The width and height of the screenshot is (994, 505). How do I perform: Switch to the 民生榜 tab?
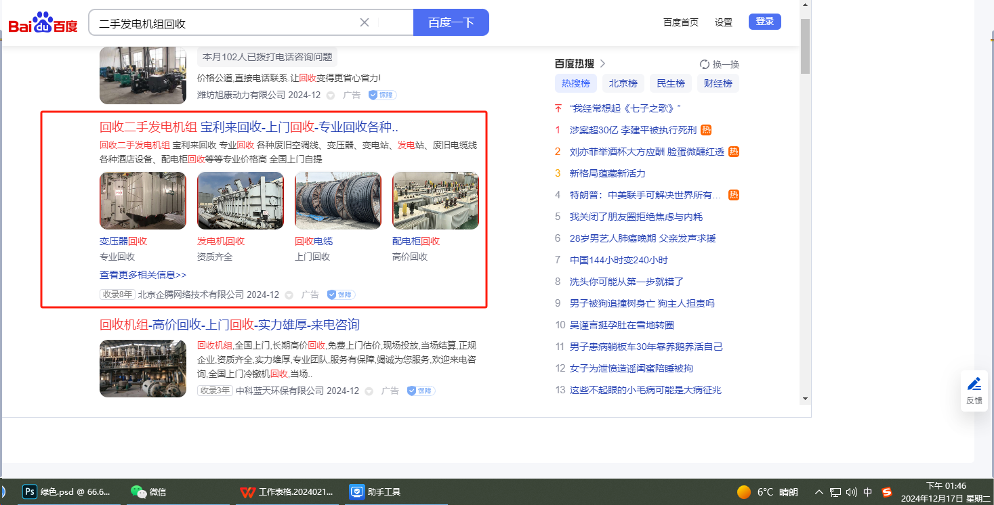tap(671, 83)
